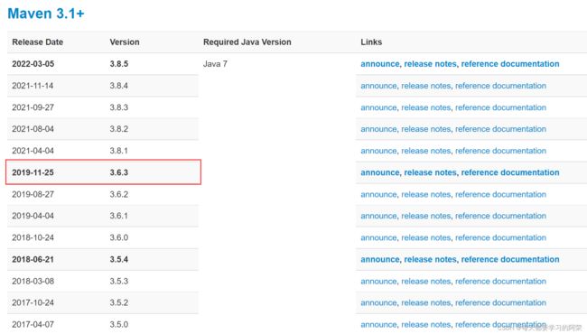Open announce link for version 3.8.3
Image resolution: width=587 pixels, height=334 pixels.
[x=378, y=107]
